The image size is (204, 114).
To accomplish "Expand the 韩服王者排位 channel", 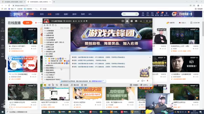I will (x=45, y=70).
